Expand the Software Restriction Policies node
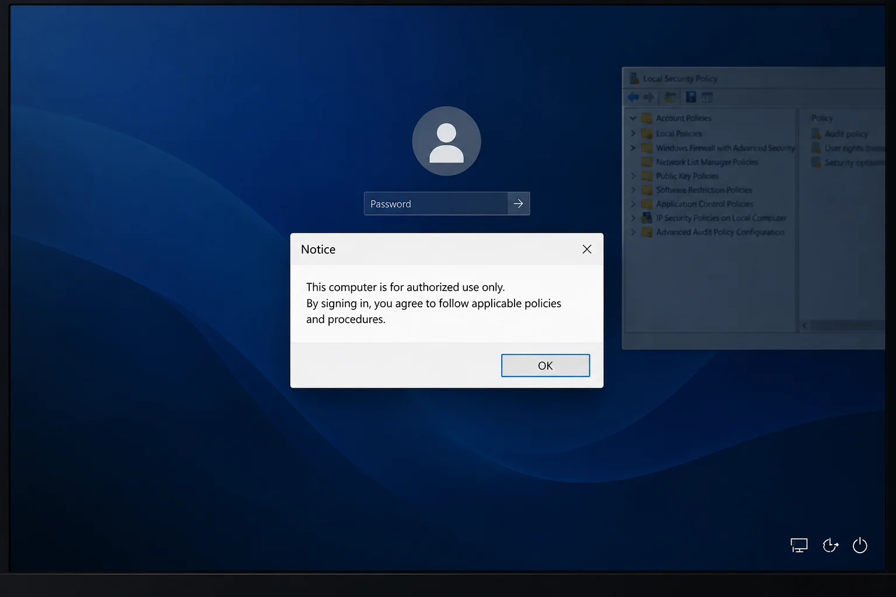This screenshot has width=896, height=597. coord(633,189)
